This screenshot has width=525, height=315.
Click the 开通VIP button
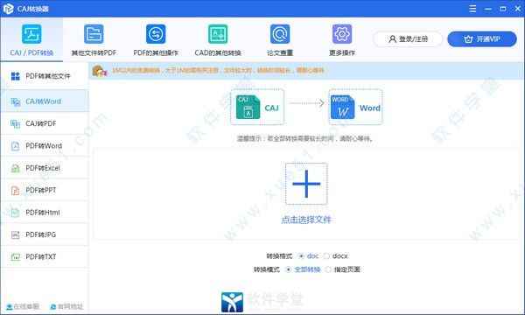click(x=482, y=39)
